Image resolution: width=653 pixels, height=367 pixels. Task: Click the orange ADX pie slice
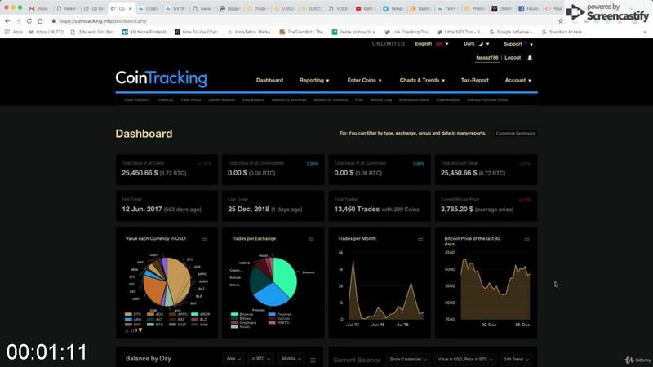tap(153, 289)
